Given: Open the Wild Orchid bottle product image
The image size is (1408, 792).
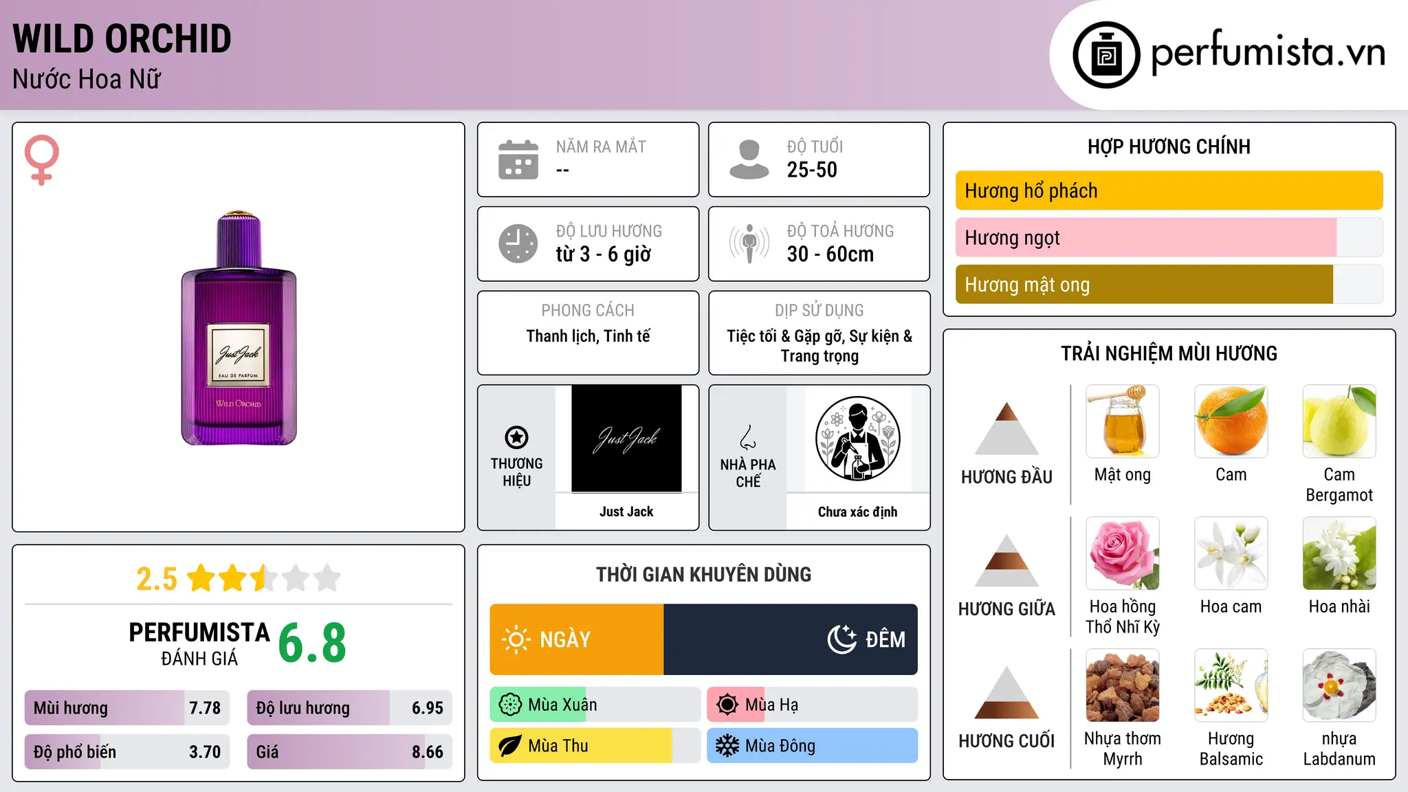Looking at the screenshot, I should tap(239, 328).
